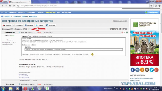Screen dimensions: 162x91
Task: Reload the current page
Action: click(x=10, y=6)
